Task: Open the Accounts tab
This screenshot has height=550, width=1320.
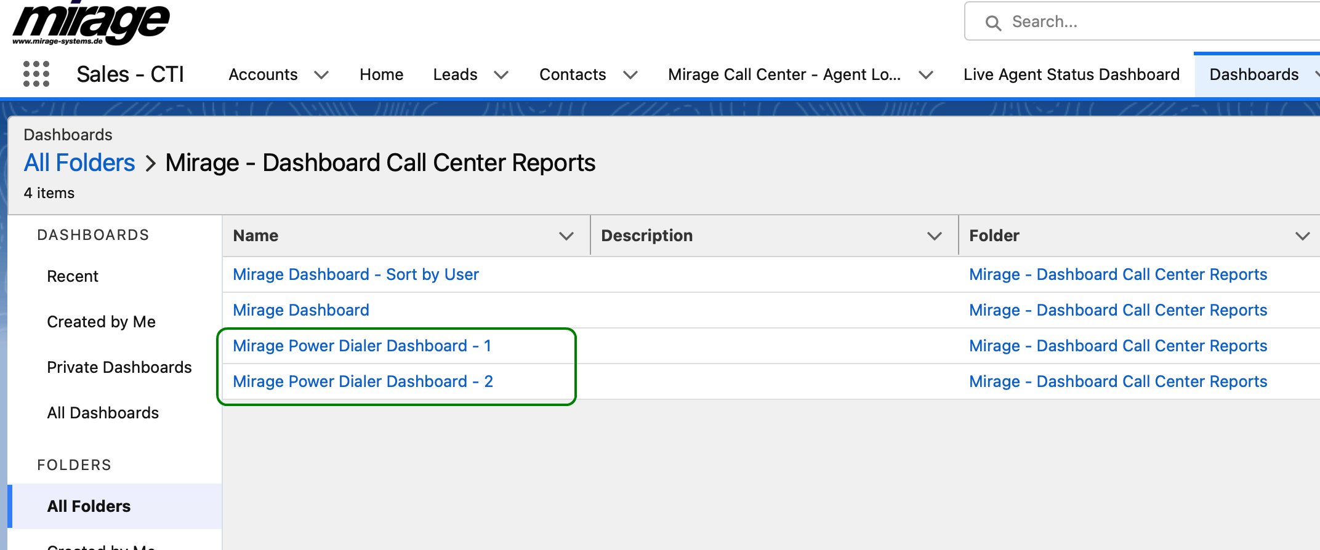Action: tap(263, 74)
